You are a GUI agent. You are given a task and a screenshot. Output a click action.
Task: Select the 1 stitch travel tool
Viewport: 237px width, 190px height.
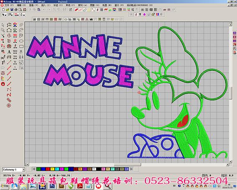click(x=15, y=68)
